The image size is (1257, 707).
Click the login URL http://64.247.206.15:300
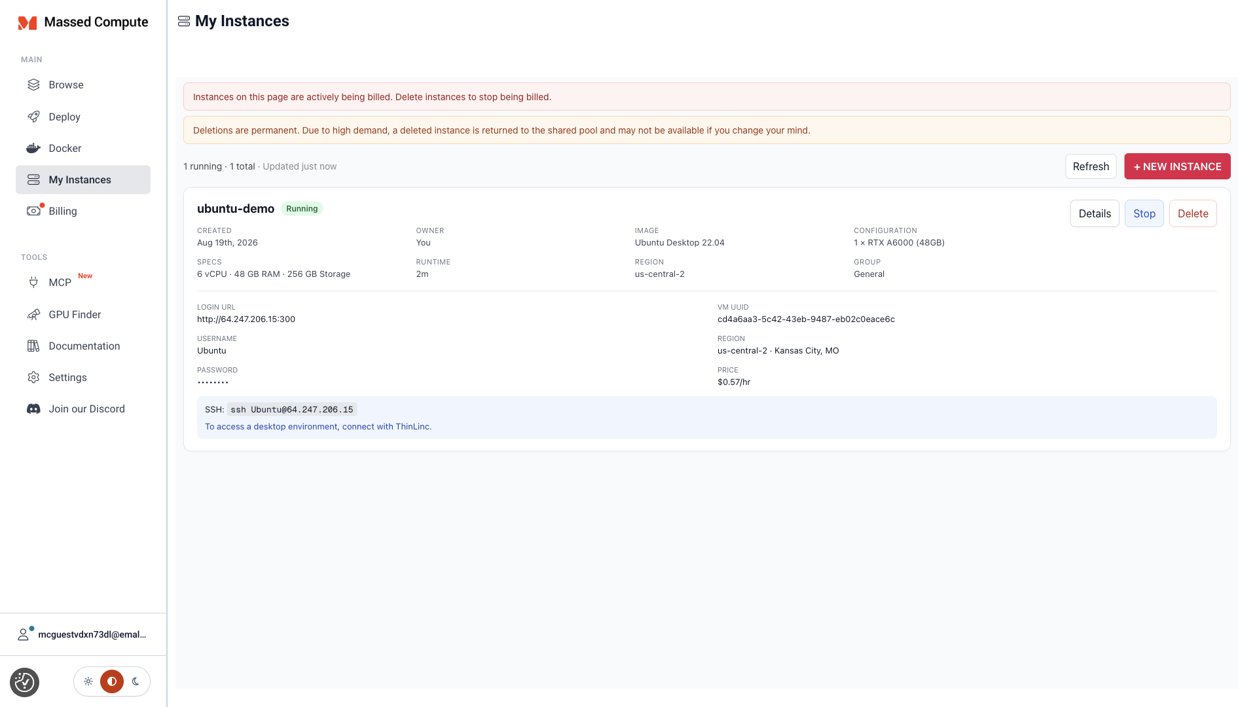[246, 319]
